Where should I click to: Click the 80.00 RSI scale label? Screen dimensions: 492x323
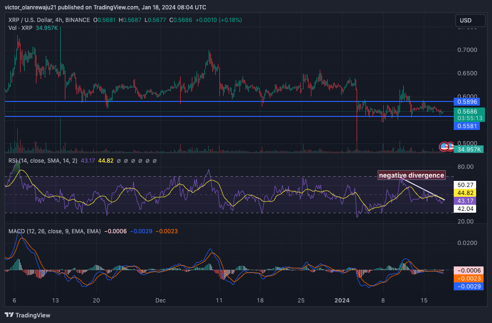pyautogui.click(x=466, y=166)
